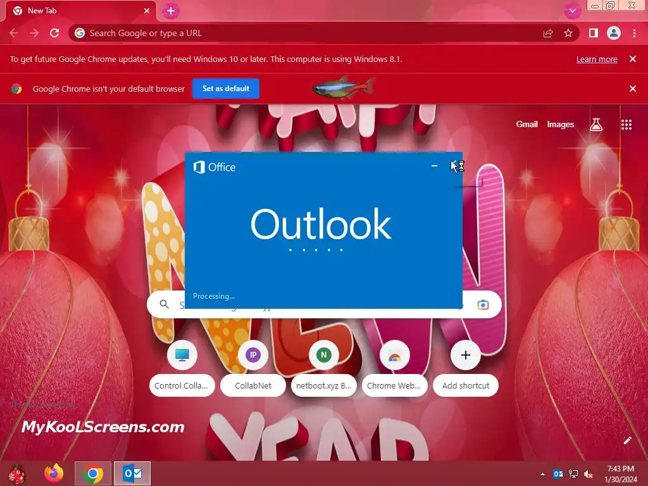Open tab search dropdown arrow
Screen dimensions: 648x486
tap(572, 11)
